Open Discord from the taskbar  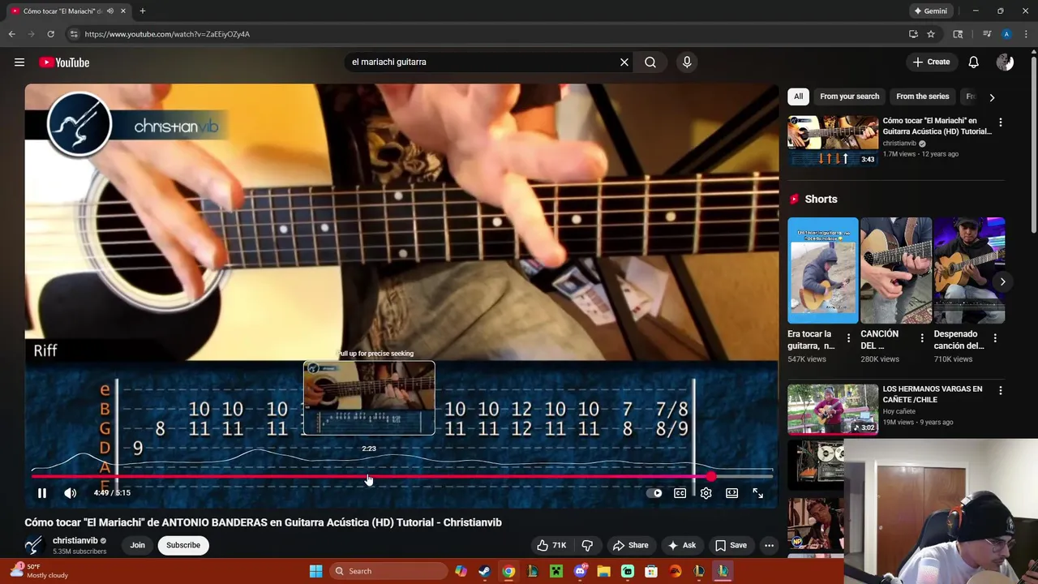[580, 571]
